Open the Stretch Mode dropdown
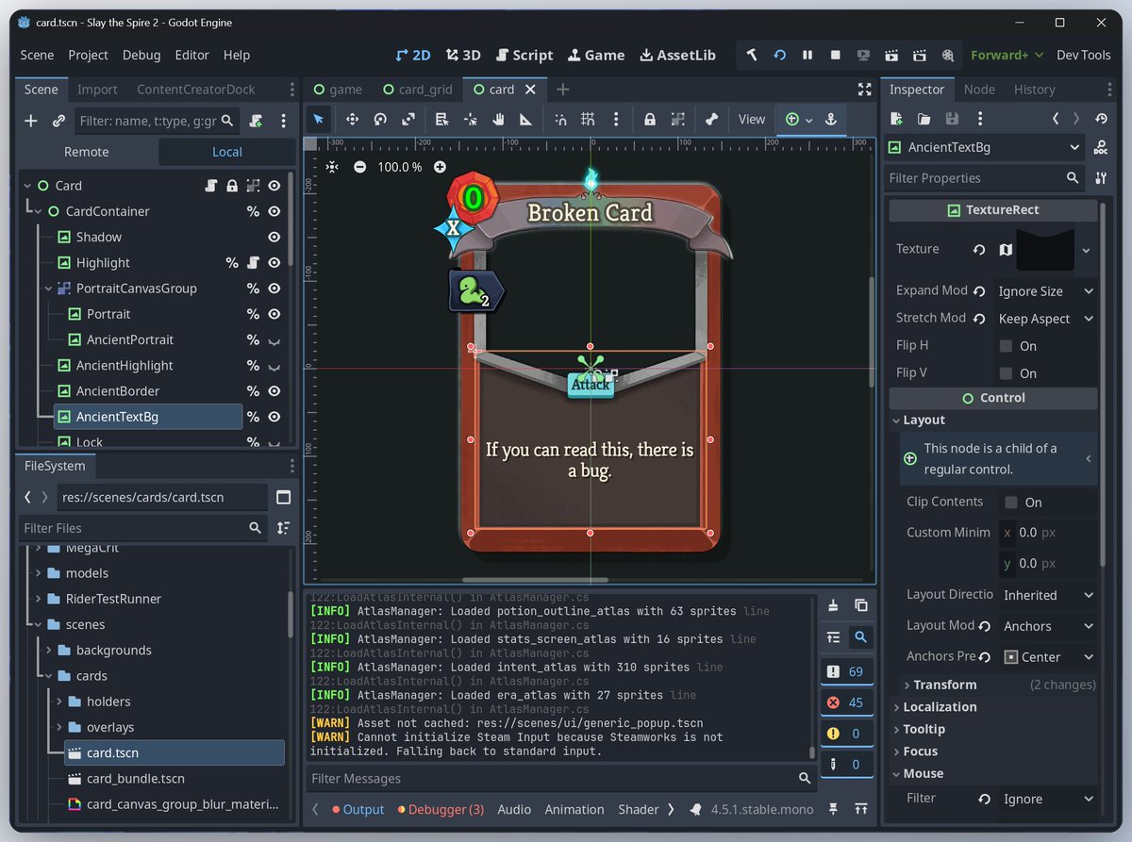 tap(1045, 319)
